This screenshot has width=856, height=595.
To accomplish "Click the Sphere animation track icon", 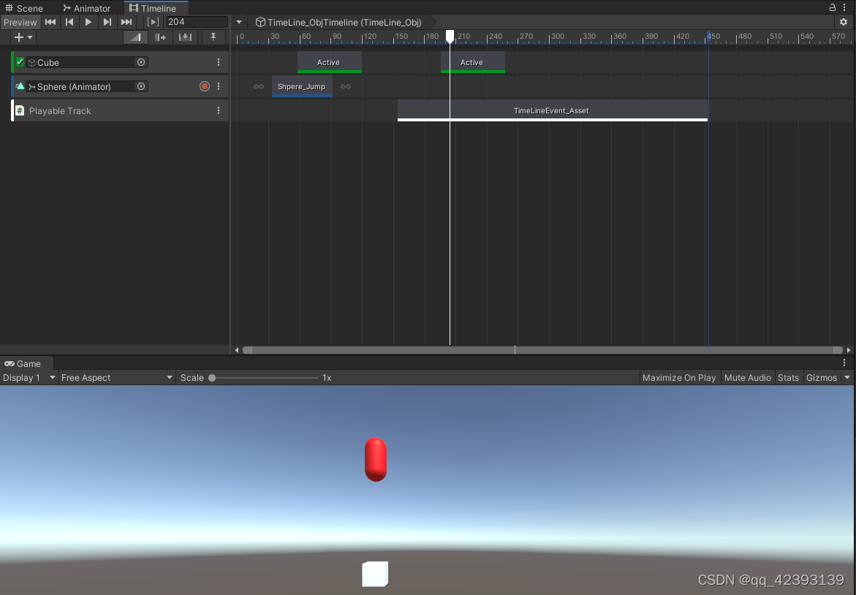I will (x=20, y=86).
